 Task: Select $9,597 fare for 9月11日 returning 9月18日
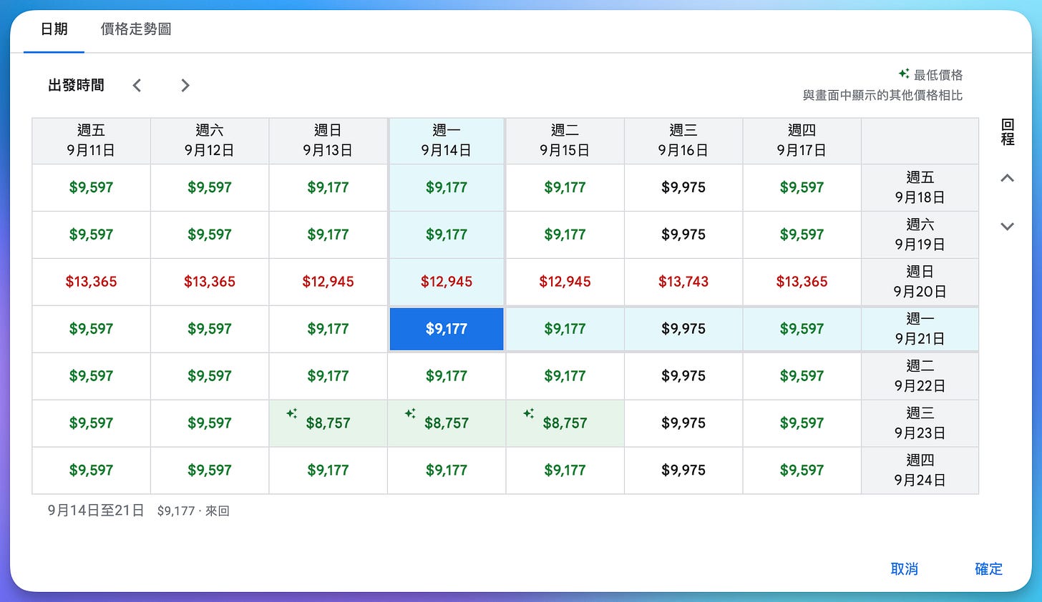pos(92,187)
